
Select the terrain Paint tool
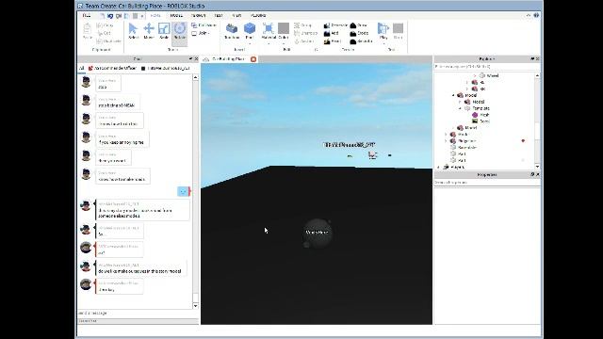click(x=333, y=41)
